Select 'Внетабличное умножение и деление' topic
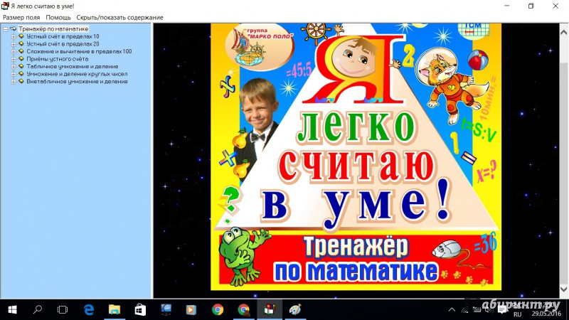 [77, 82]
